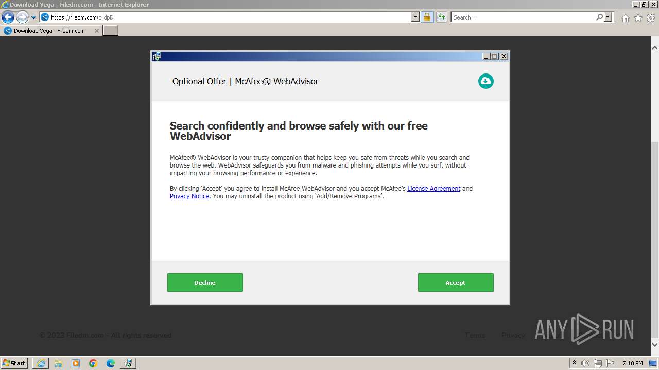
Task: Click the green Accept button
Action: pyautogui.click(x=456, y=283)
